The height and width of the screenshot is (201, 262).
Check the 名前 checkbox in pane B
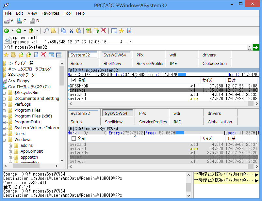coord(74,138)
